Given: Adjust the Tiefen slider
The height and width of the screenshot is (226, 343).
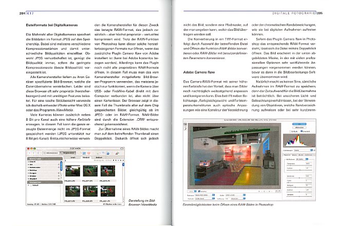Looking at the screenshot, I should [x=299, y=183].
